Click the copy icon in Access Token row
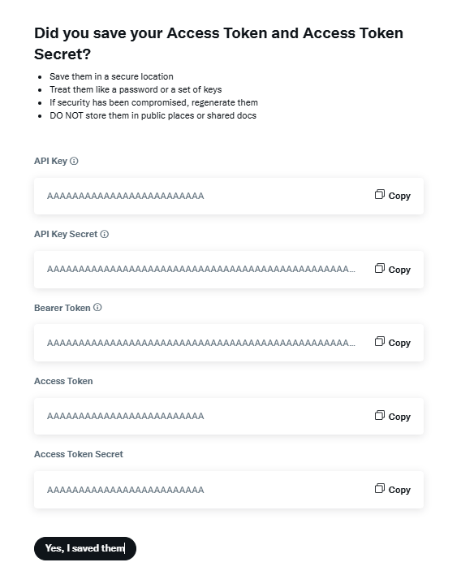461x584 pixels. coord(380,415)
